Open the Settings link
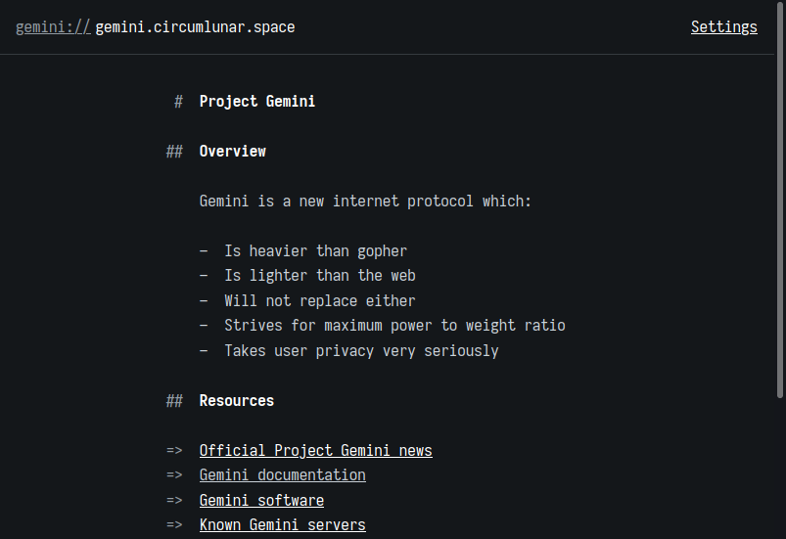786x539 pixels. [723, 27]
